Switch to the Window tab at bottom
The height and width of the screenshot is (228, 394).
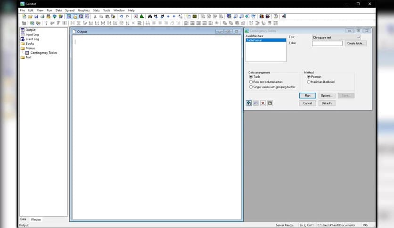[36, 220]
